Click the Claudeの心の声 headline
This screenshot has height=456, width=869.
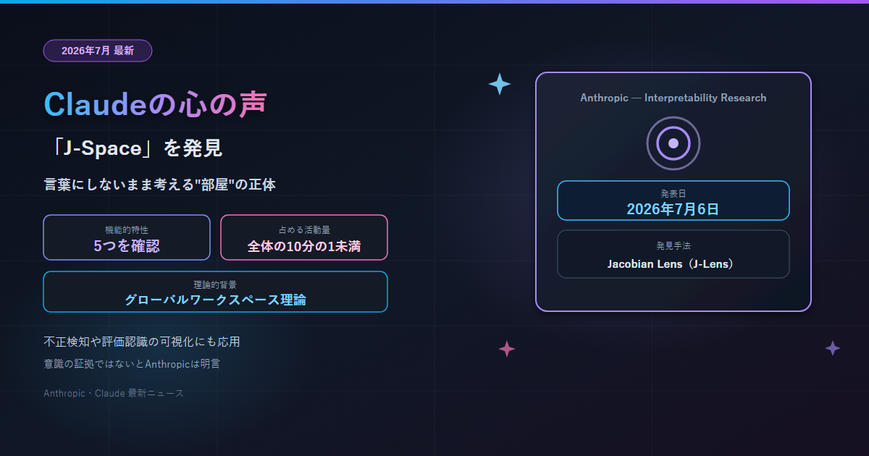[156, 104]
